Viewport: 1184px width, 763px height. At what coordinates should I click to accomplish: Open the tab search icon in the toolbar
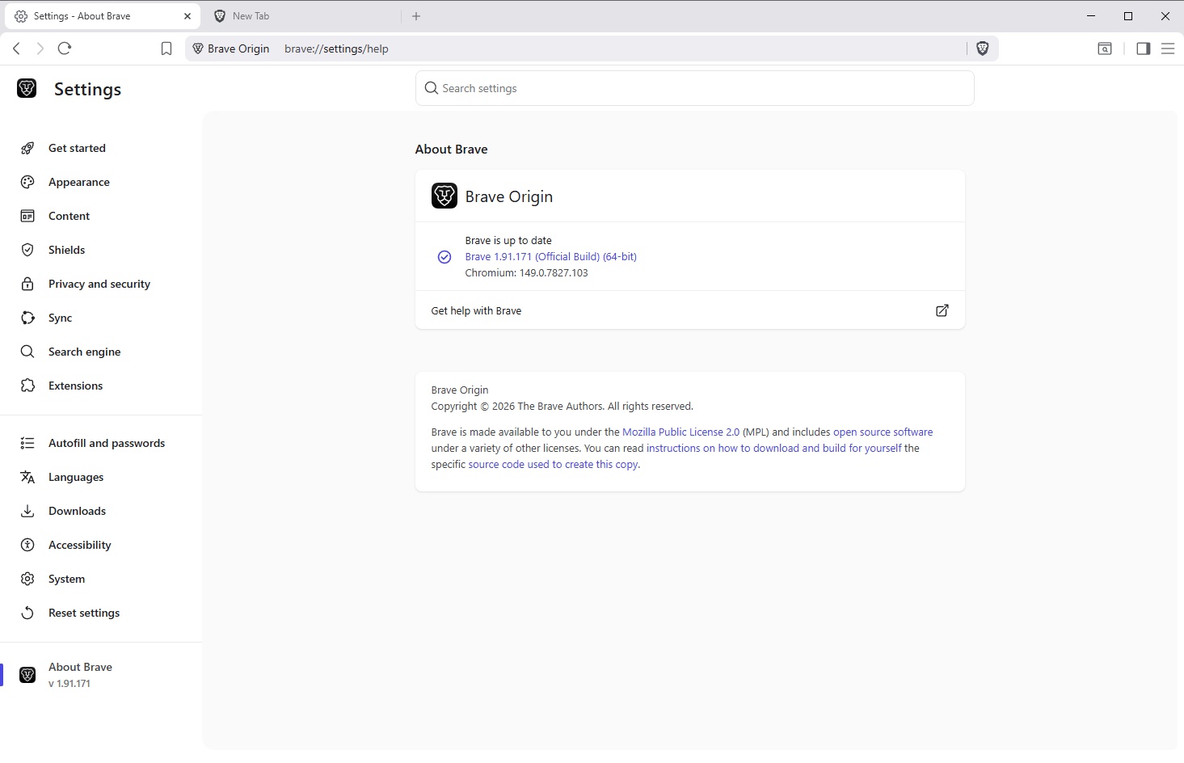(1105, 48)
